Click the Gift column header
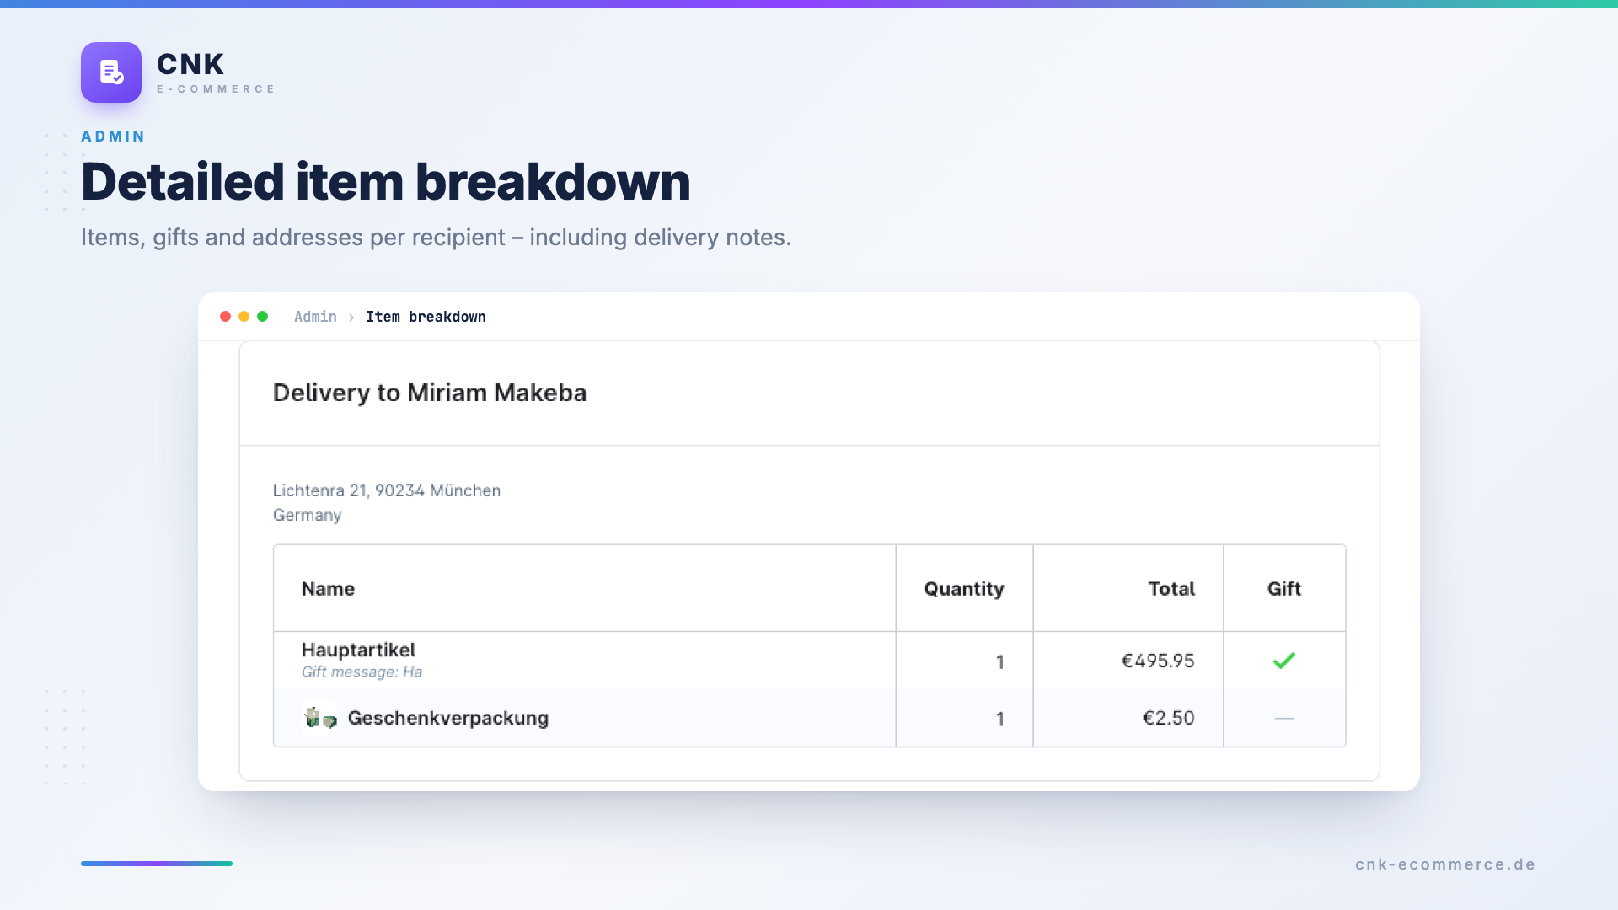 (1283, 589)
